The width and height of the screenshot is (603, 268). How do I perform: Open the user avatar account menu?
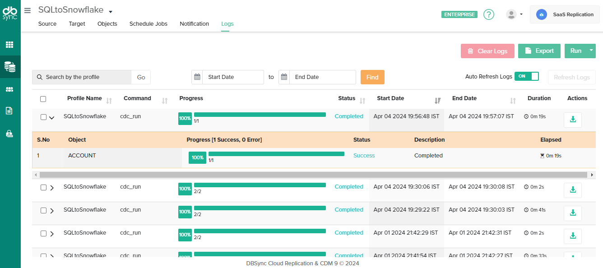pos(511,14)
